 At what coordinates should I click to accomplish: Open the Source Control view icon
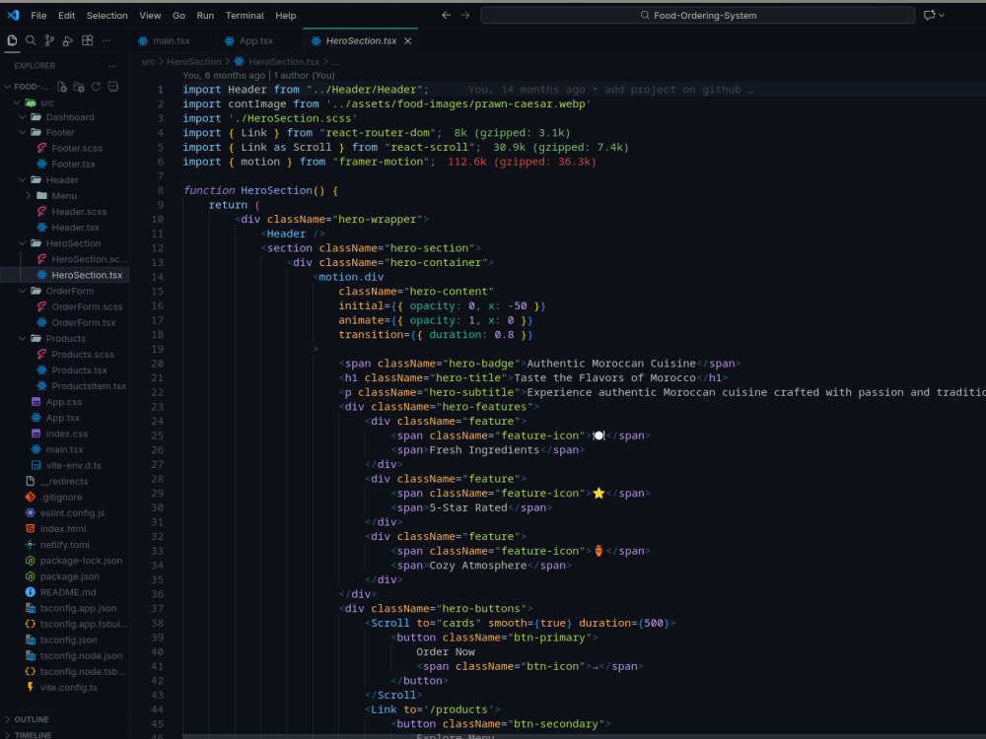coord(49,40)
